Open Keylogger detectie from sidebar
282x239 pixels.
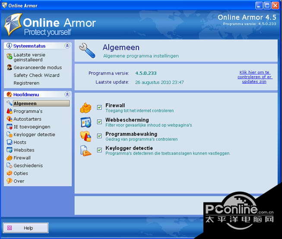[34, 135]
